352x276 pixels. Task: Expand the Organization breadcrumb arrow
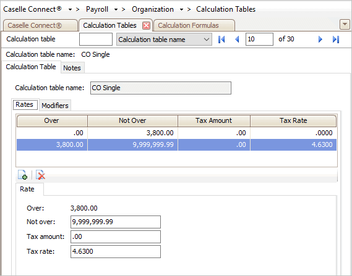pos(181,9)
